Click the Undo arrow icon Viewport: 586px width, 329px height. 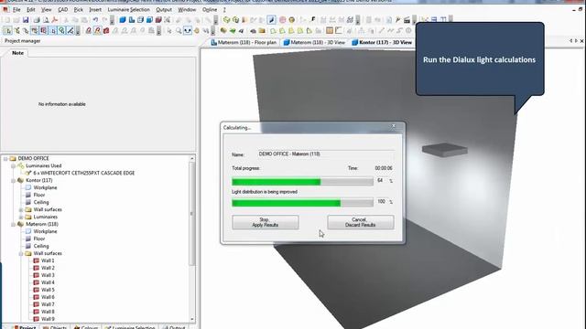tap(95, 20)
